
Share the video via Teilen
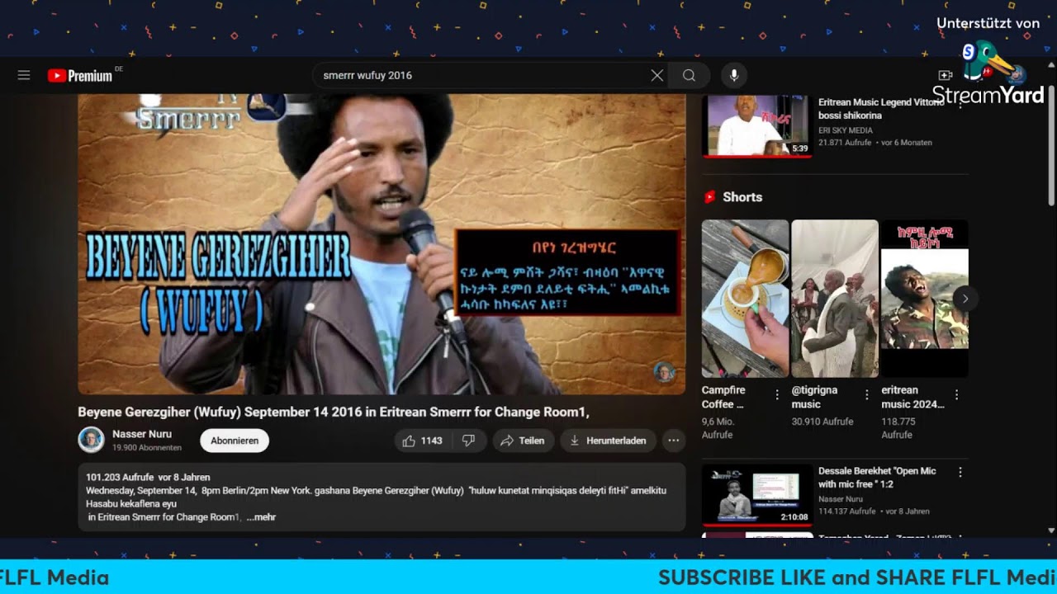click(524, 441)
